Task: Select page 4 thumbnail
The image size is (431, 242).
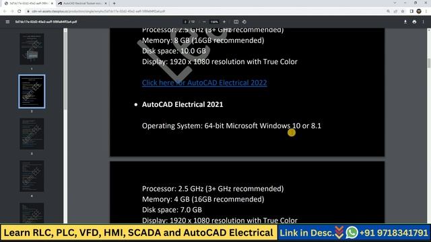Action: pos(32,176)
